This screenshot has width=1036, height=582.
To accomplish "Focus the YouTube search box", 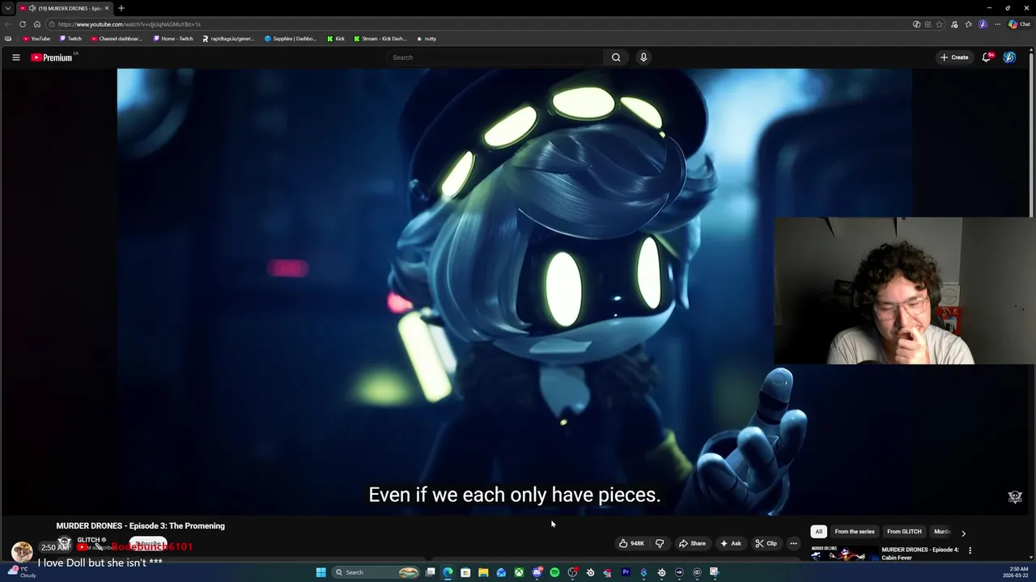I will (495, 57).
